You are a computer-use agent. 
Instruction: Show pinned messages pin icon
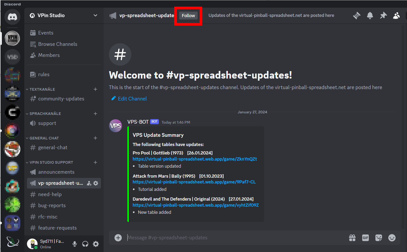coord(383,16)
